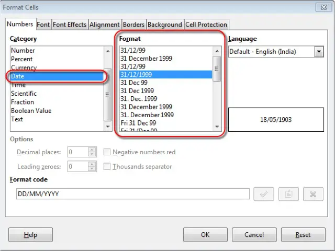Click the delete format X icon

(x=313, y=194)
